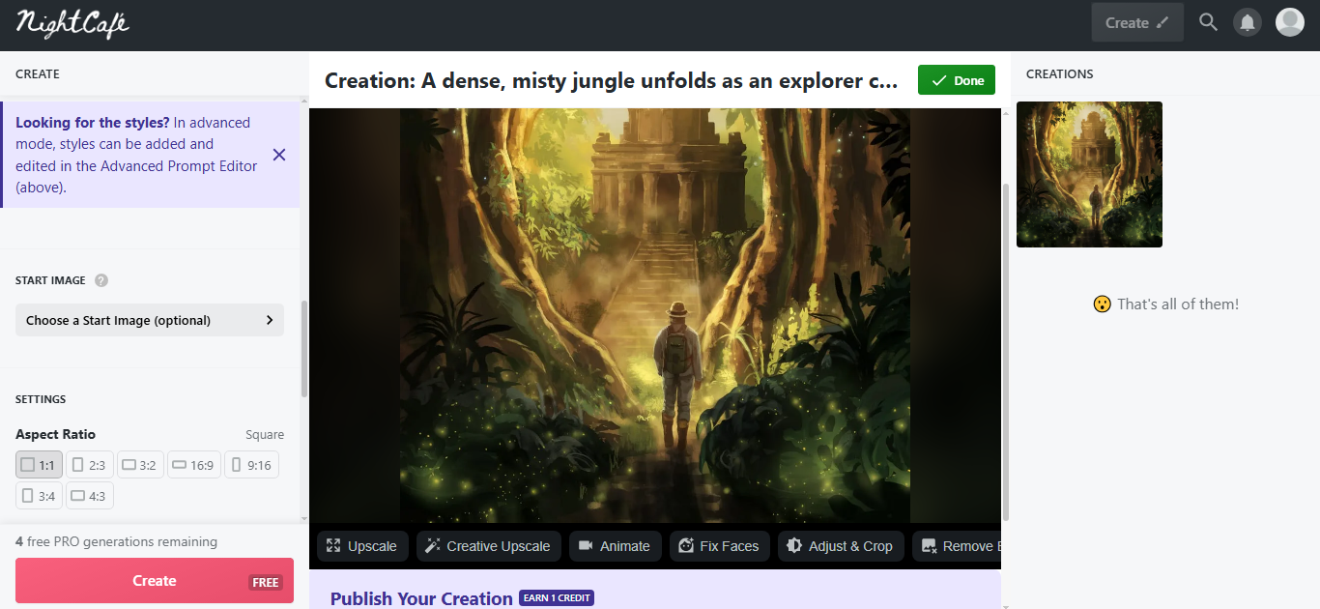1320x609 pixels.
Task: Select the Upscale tool
Action: click(361, 546)
